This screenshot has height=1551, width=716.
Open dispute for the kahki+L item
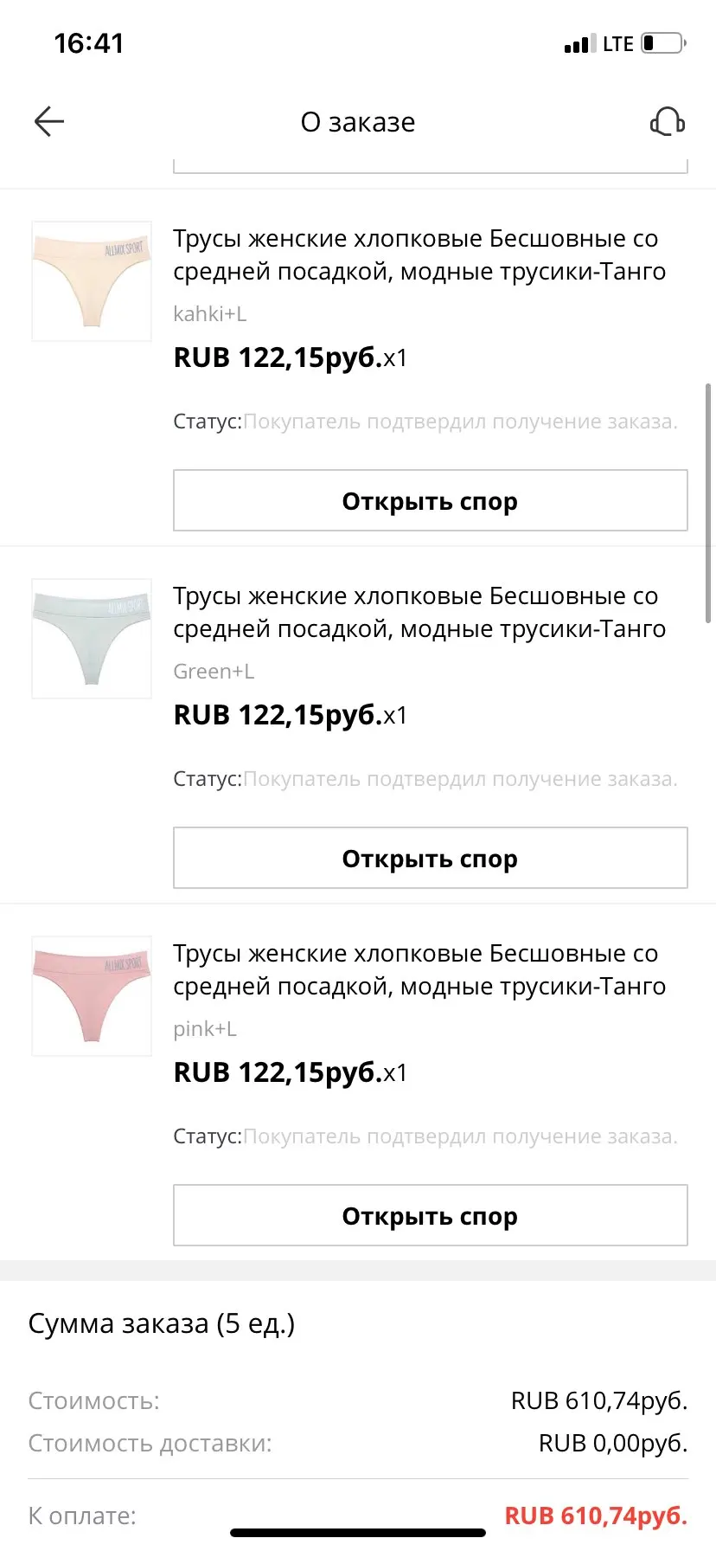pyautogui.click(x=430, y=500)
